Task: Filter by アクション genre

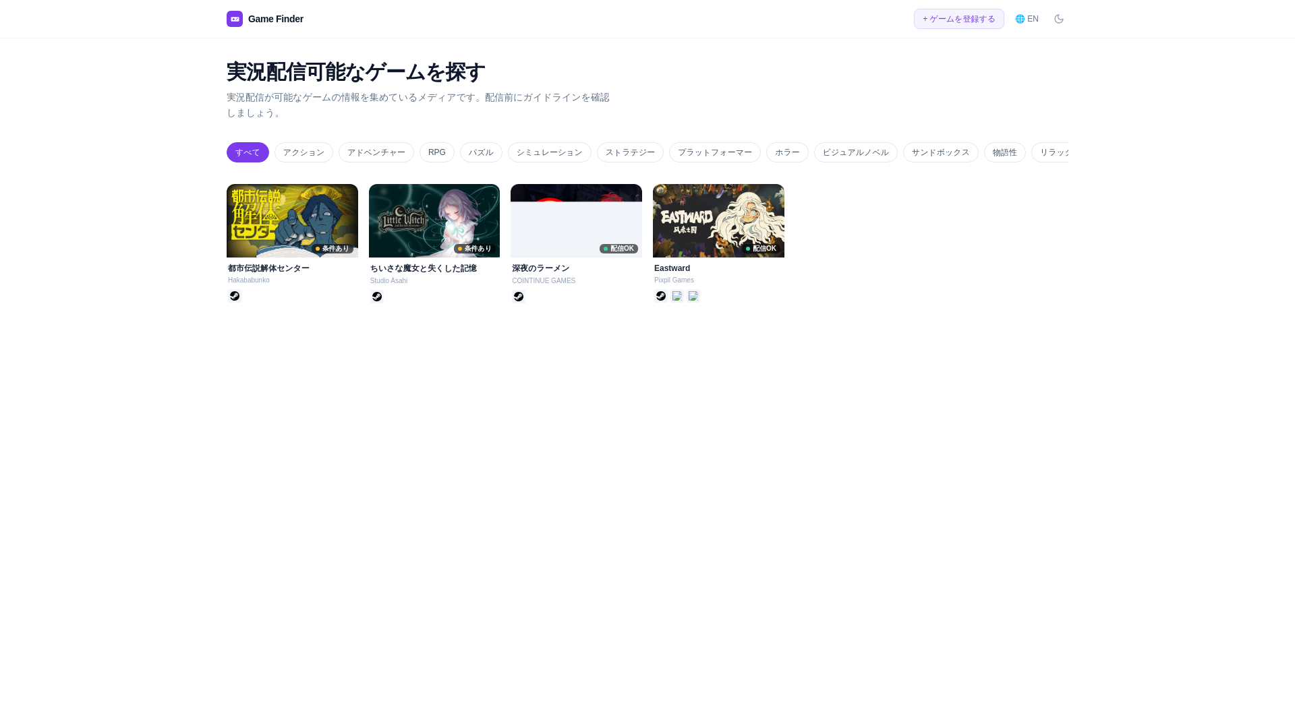Action: (304, 152)
